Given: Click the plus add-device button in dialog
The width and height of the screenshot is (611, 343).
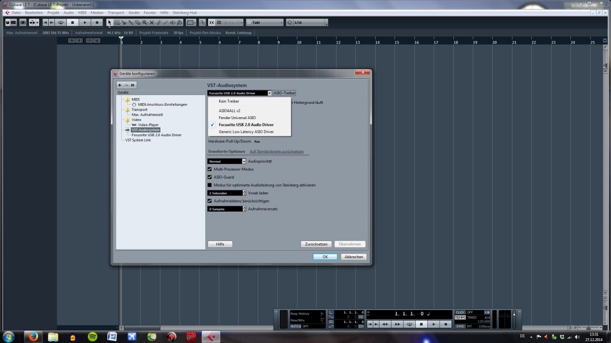Looking at the screenshot, I should tap(119, 85).
